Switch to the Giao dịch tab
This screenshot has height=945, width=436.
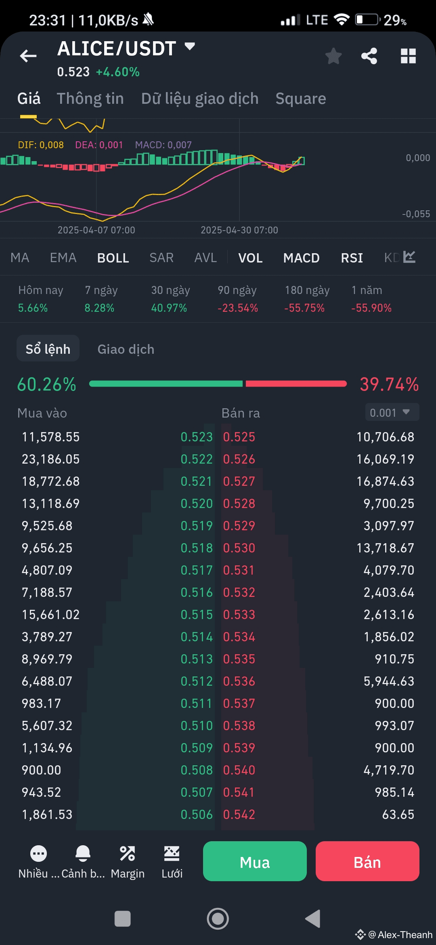click(126, 349)
